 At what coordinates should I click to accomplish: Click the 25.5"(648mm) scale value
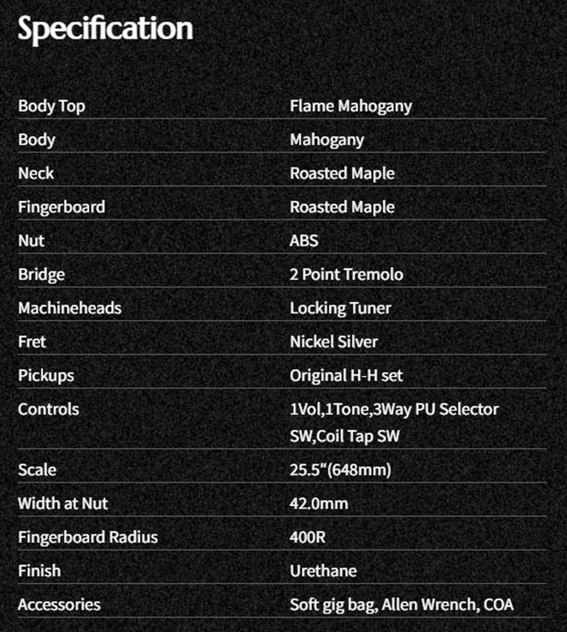(x=340, y=470)
